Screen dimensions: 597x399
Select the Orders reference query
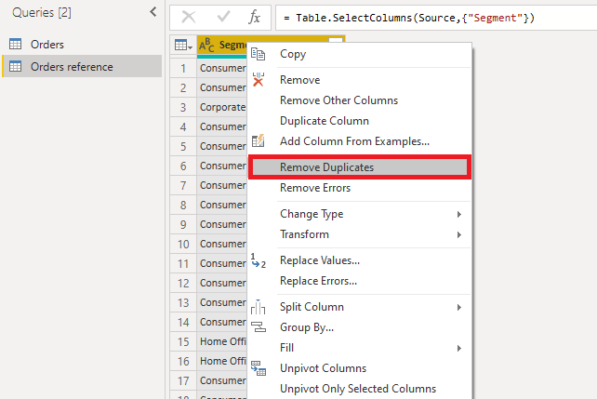pyautogui.click(x=72, y=66)
